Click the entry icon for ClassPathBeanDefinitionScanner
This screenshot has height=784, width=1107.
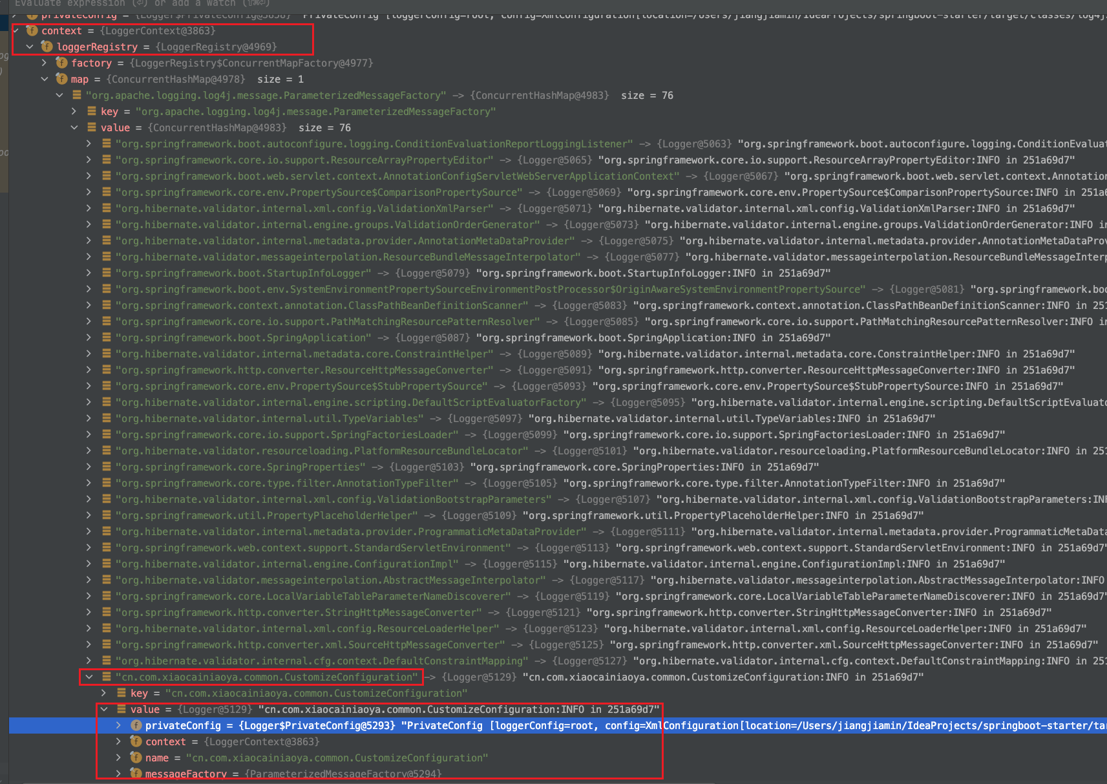(x=106, y=305)
